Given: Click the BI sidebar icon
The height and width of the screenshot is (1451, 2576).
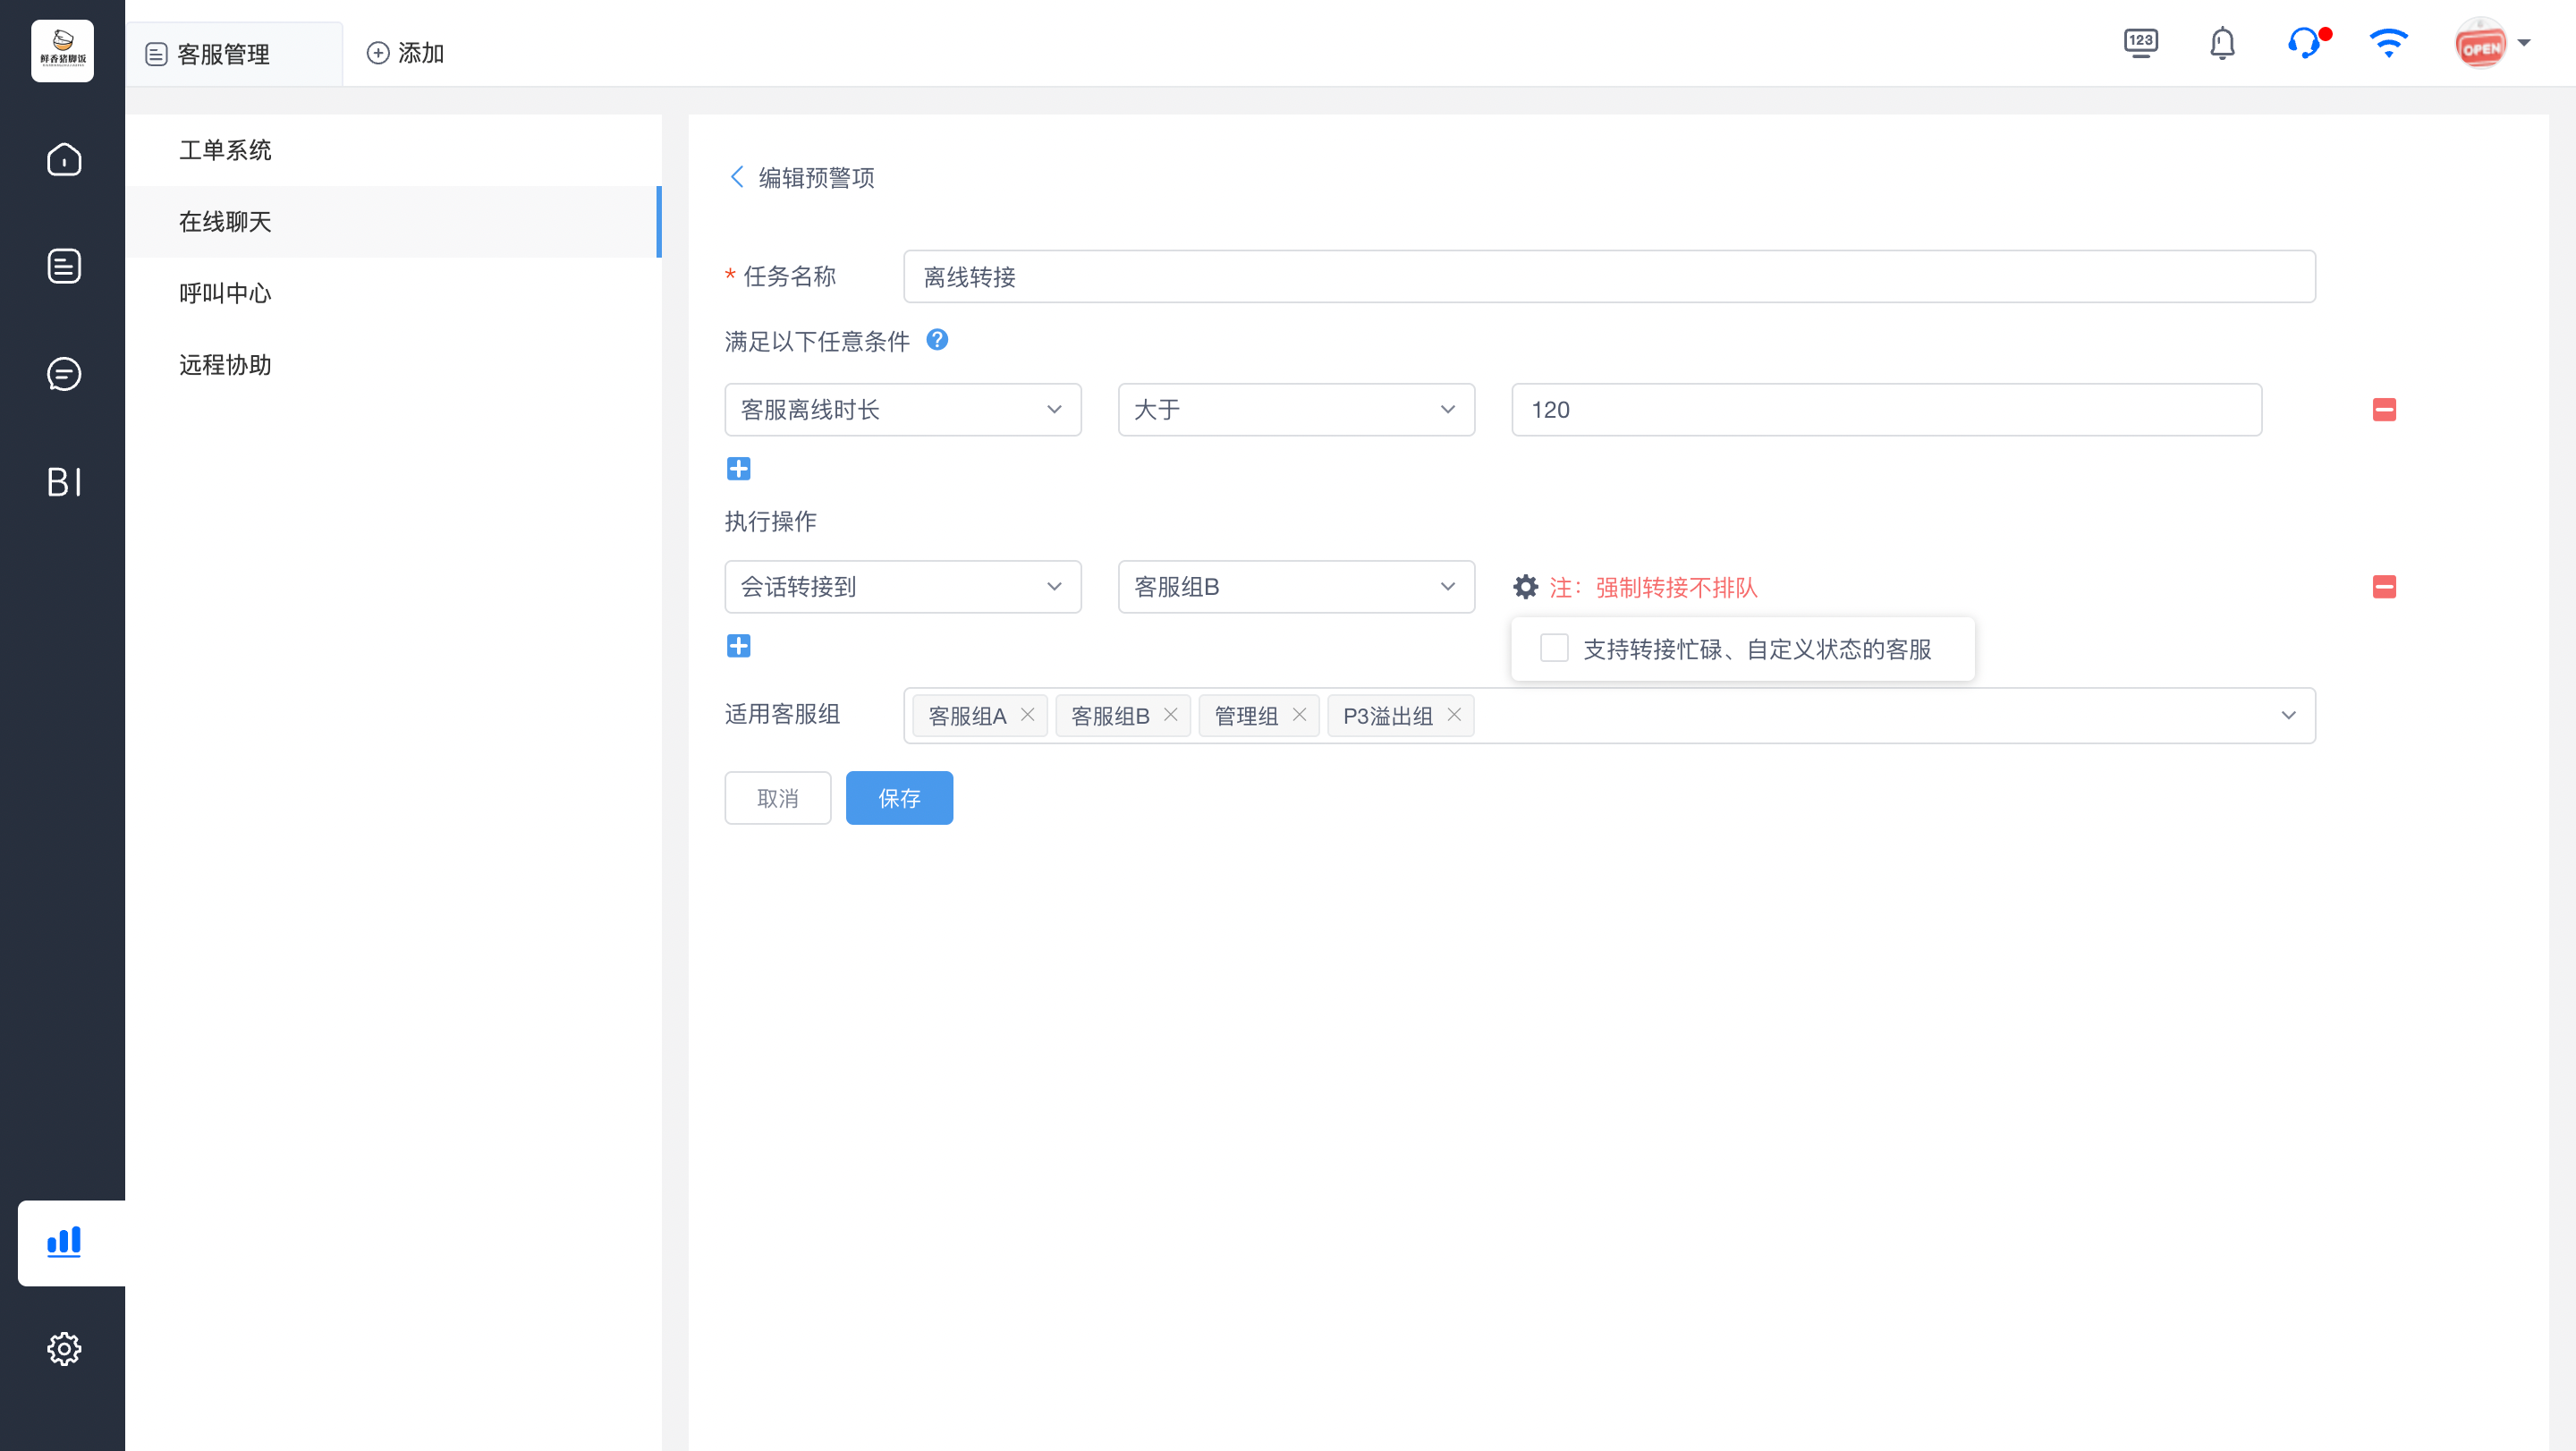Looking at the screenshot, I should pos(64,482).
